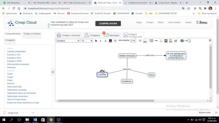This screenshot has width=219, height=123.
Task: Click Seleccionar conceptos
Action: [17, 90]
